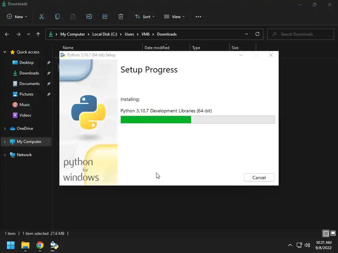Sort by Date modified column
The width and height of the screenshot is (338, 253).
[157, 47]
